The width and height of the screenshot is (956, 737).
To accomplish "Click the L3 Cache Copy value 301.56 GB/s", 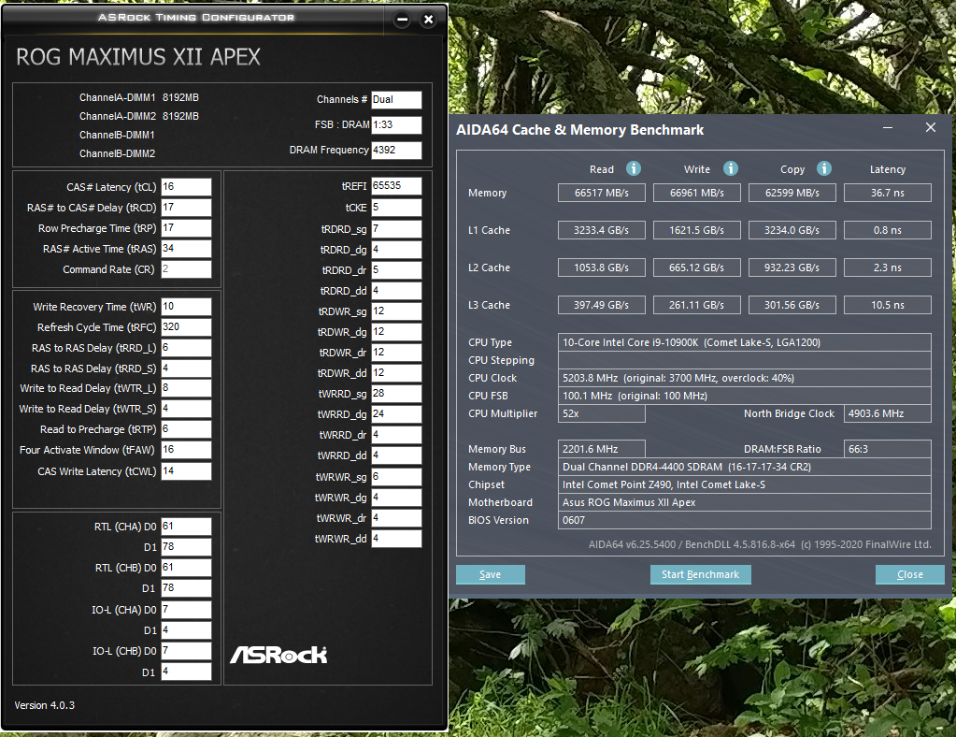I will click(x=792, y=305).
